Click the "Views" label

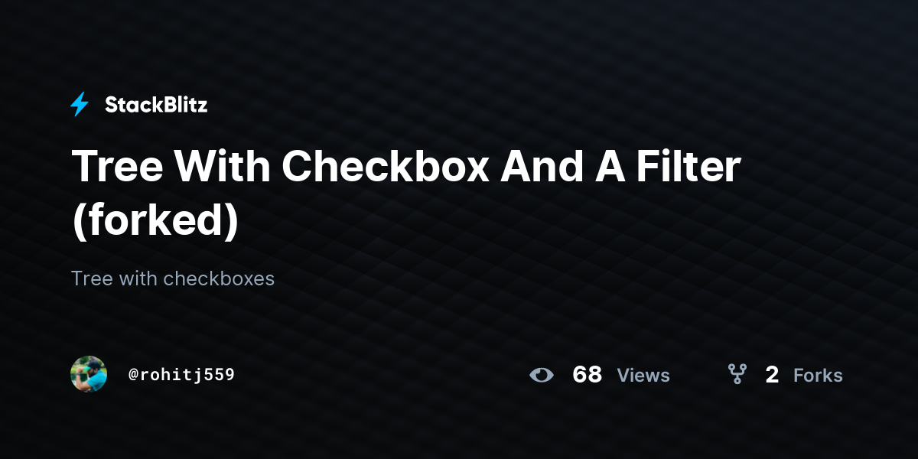tap(643, 376)
